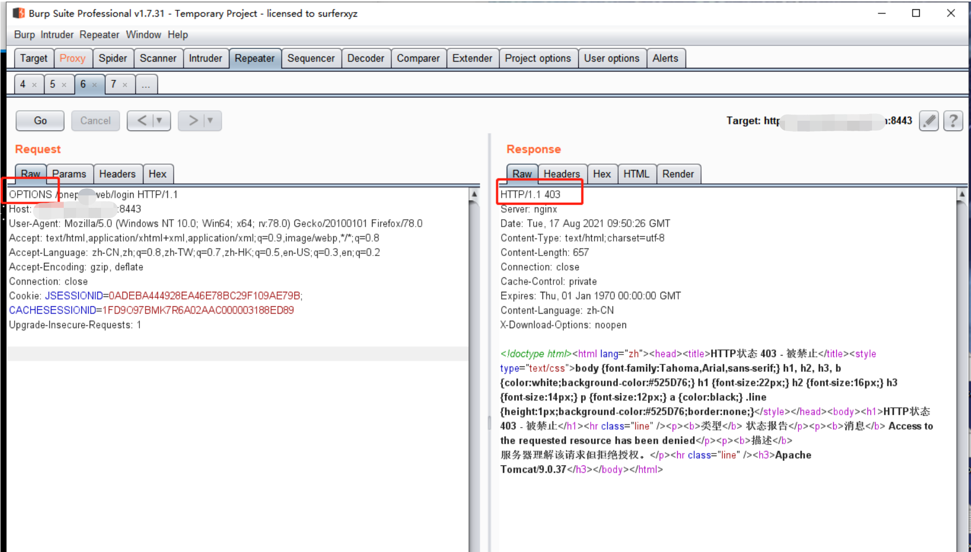
Task: Click the CACHESESSIONID cookie name
Action: tap(52, 310)
